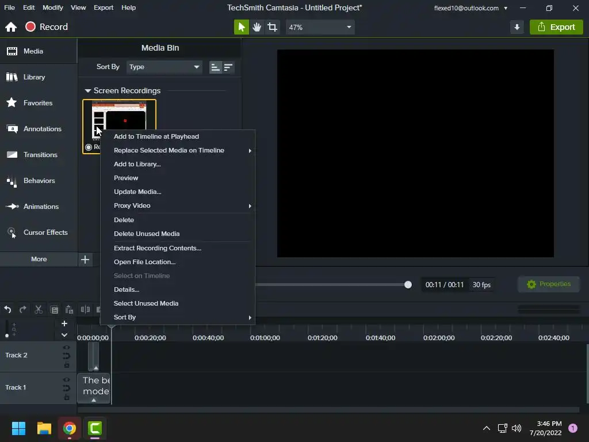Toggle Track 1 visibility eye
The image size is (589, 442).
click(67, 380)
